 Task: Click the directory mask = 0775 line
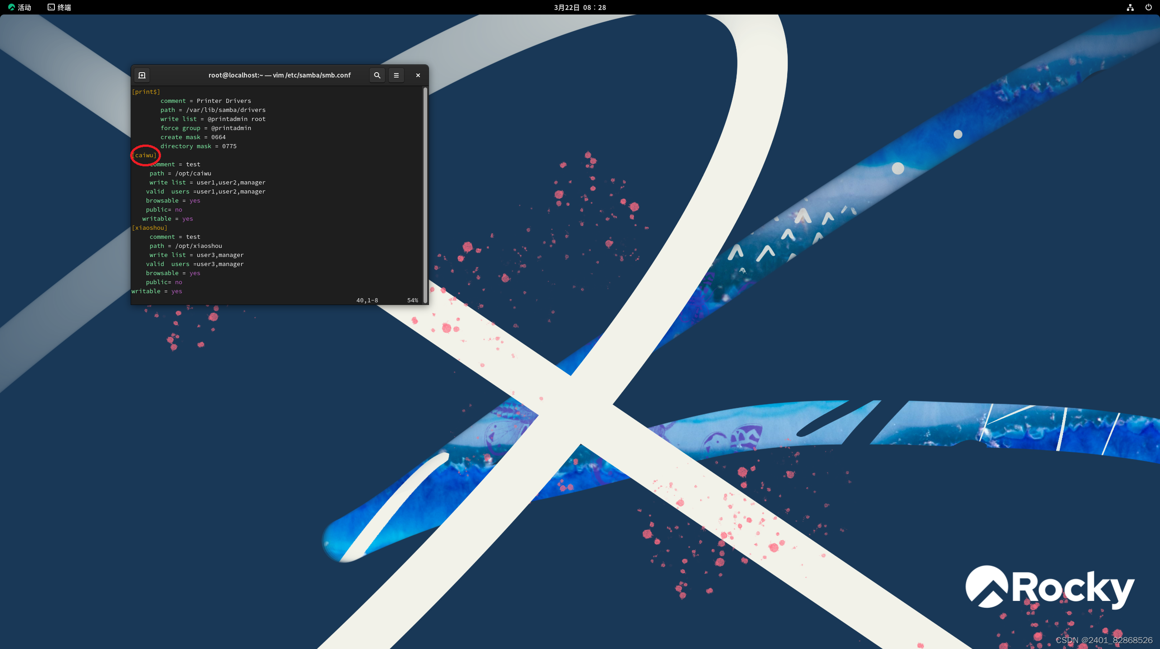click(x=198, y=146)
